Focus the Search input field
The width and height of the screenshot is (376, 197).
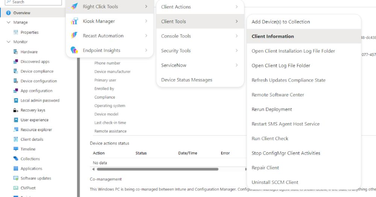tap(33, 2)
